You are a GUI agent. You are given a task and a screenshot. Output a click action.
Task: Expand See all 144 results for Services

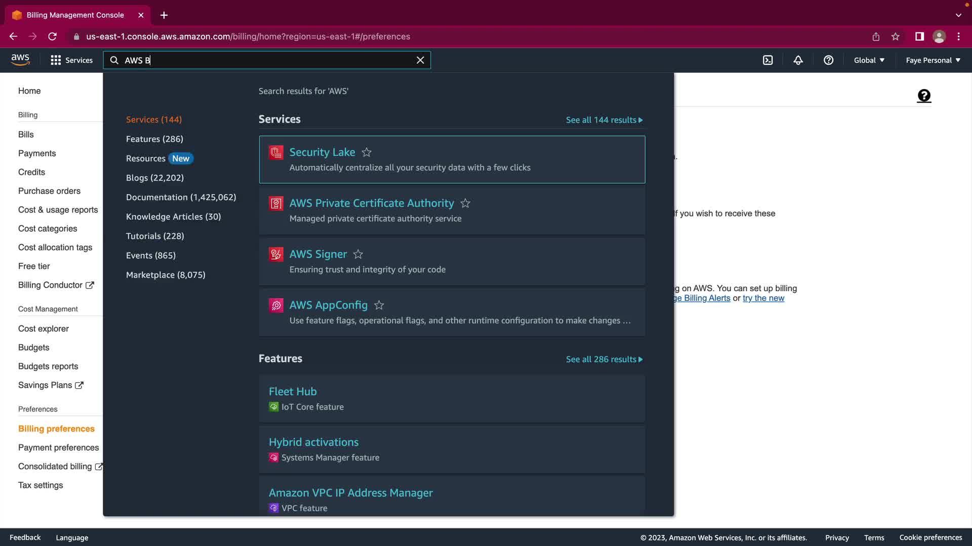pyautogui.click(x=604, y=120)
